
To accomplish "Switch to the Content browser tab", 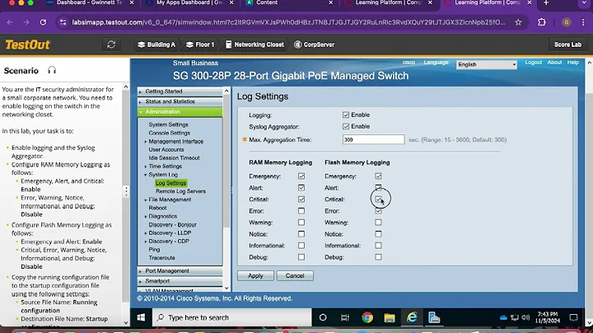I will click(289, 3).
